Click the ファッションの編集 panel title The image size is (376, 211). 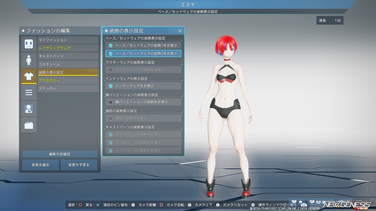pos(48,31)
